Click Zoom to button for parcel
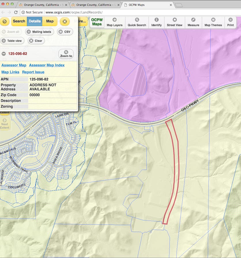The height and width of the screenshot is (258, 241). [x=66, y=54]
